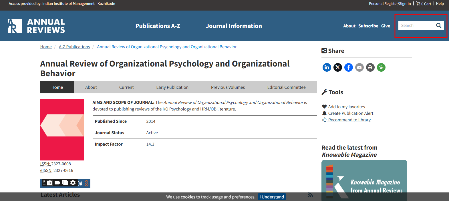Image resolution: width=449 pixels, height=201 pixels.
Task: Open the Recommend to library link
Action: 349,120
